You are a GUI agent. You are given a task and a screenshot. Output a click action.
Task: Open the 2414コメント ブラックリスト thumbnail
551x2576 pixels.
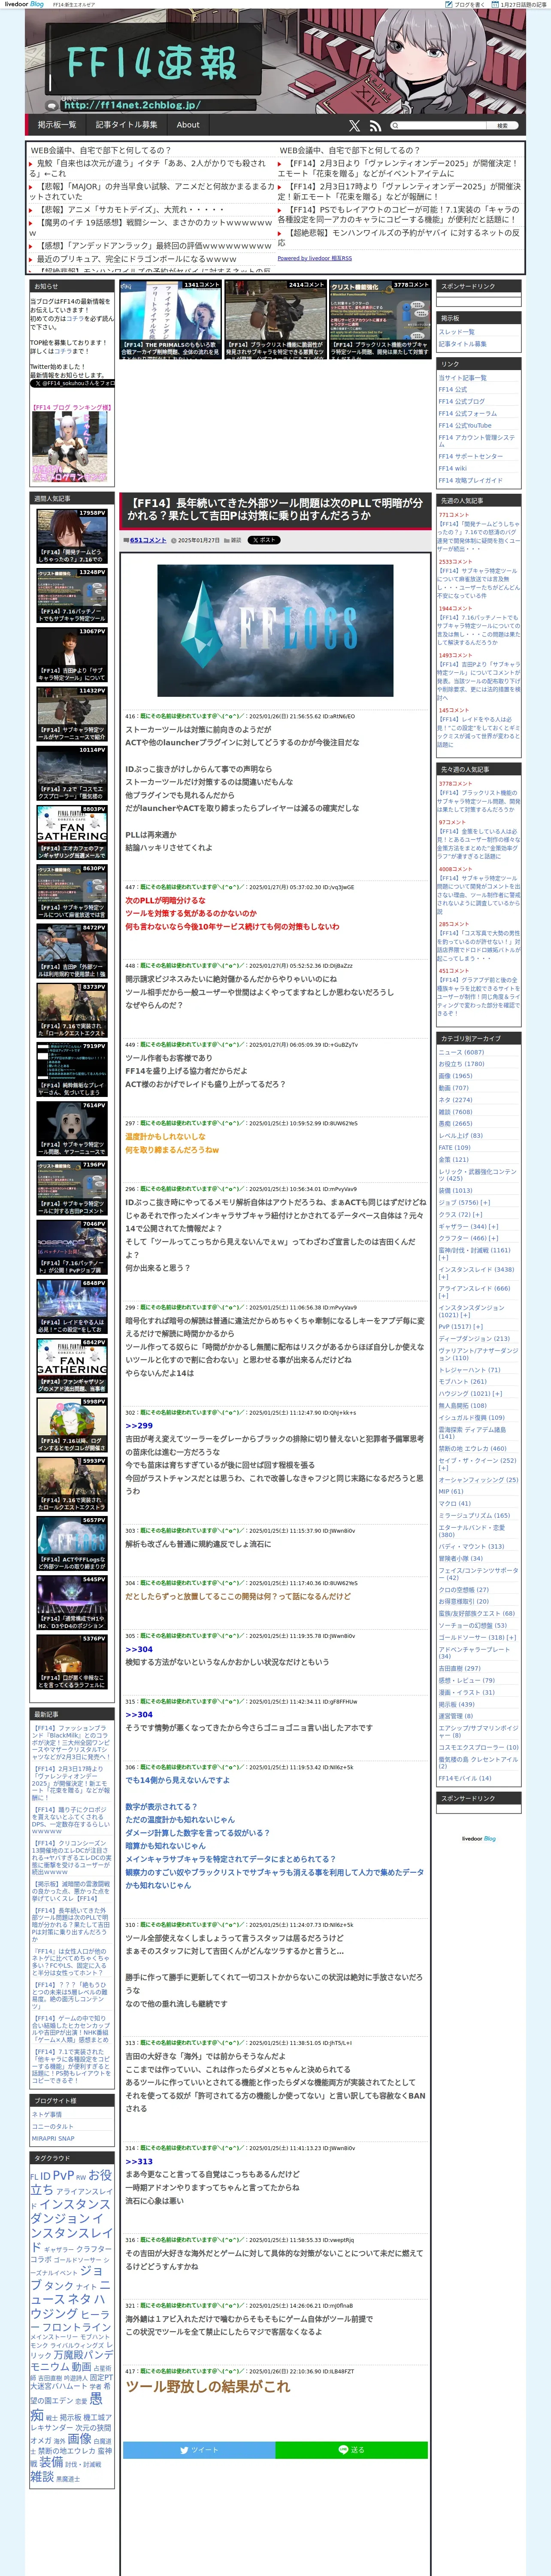pyautogui.click(x=275, y=320)
